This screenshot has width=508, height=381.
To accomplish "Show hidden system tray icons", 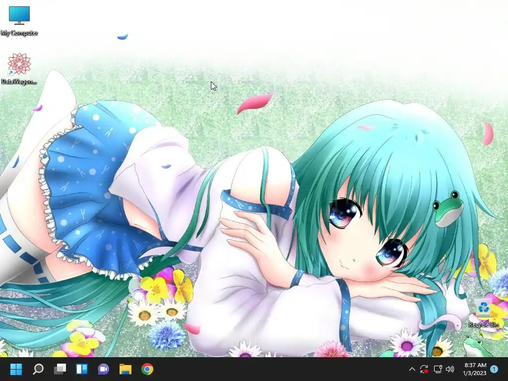I will pyautogui.click(x=412, y=369).
